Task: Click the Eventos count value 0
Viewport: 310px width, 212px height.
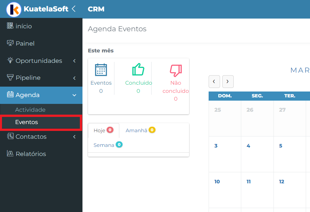Action: click(101, 91)
